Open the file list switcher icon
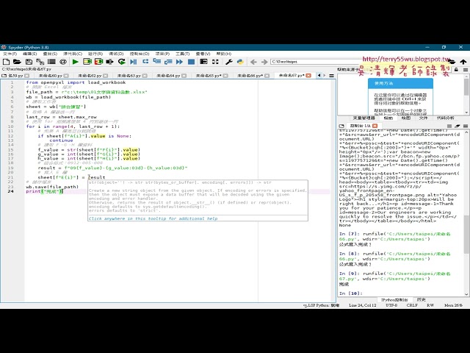 [x=51, y=62]
